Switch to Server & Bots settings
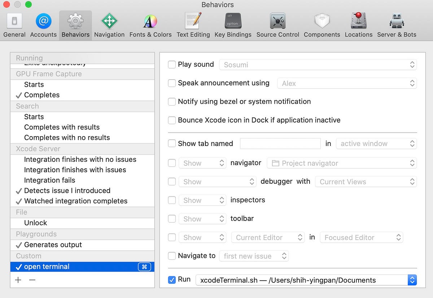Viewport: 433px width, 298px height. point(397,23)
